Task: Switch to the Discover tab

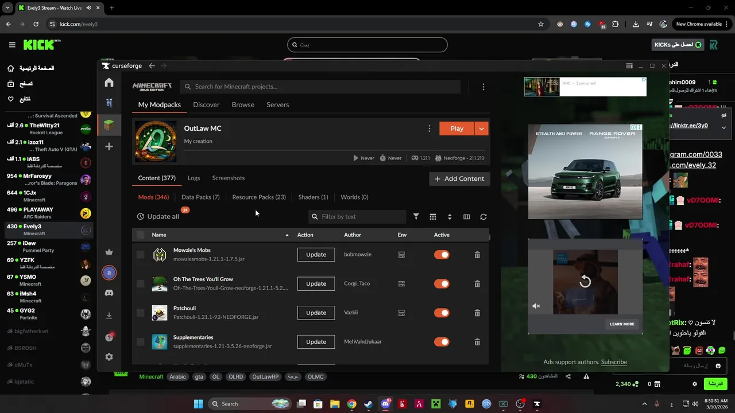Action: coord(206,105)
